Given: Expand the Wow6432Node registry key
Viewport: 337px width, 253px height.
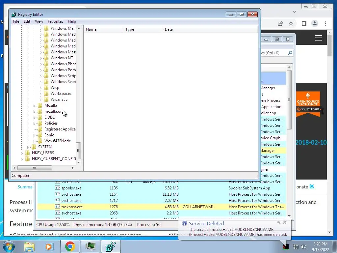Looking at the screenshot, I should click(34, 141).
